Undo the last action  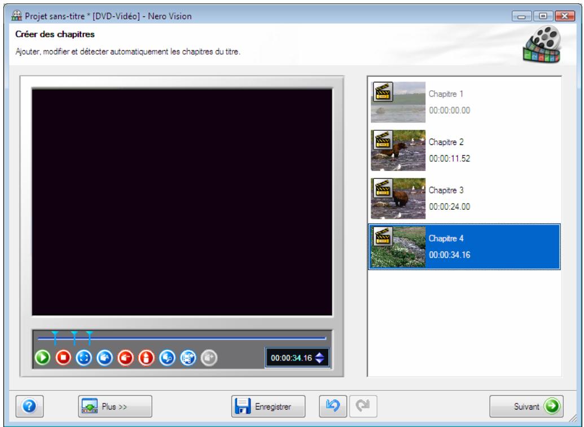(x=333, y=406)
